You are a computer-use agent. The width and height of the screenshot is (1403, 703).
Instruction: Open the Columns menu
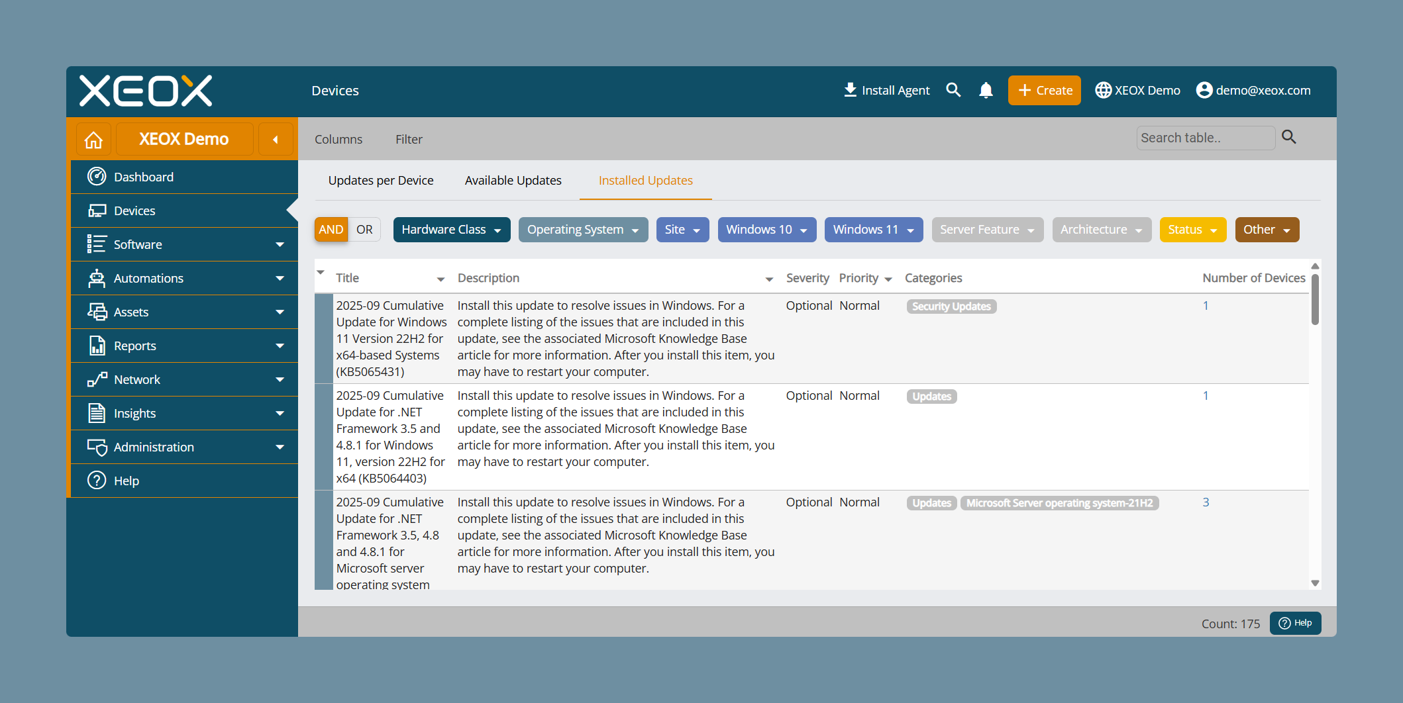[x=338, y=140]
